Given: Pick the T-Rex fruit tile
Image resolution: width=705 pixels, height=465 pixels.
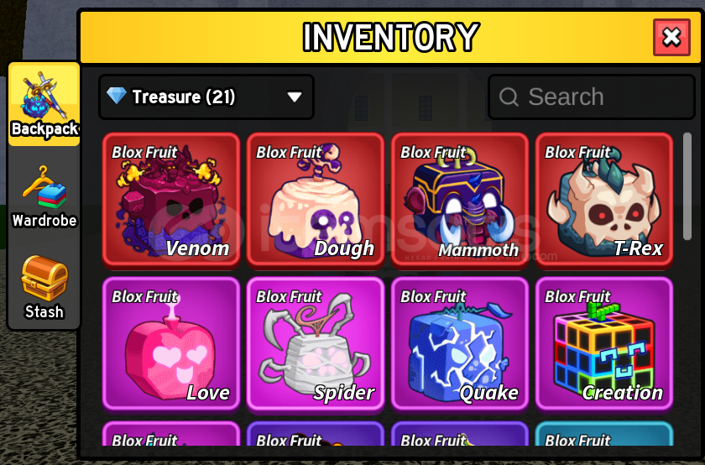Looking at the screenshot, I should [603, 200].
